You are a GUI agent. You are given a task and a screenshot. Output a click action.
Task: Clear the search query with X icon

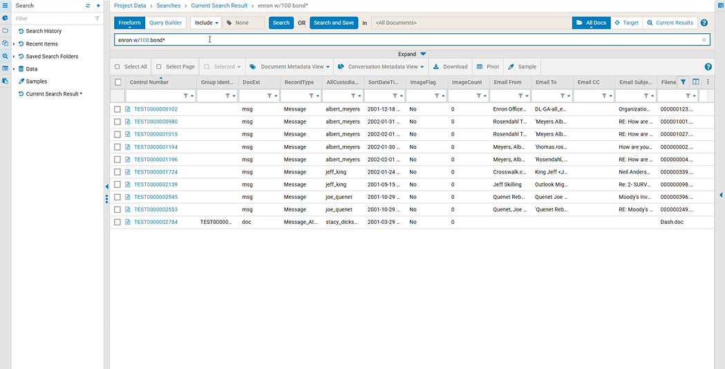(704, 40)
